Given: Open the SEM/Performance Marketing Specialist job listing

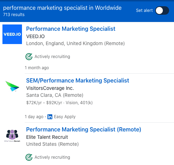Looking at the screenshot, I should [x=78, y=80].
